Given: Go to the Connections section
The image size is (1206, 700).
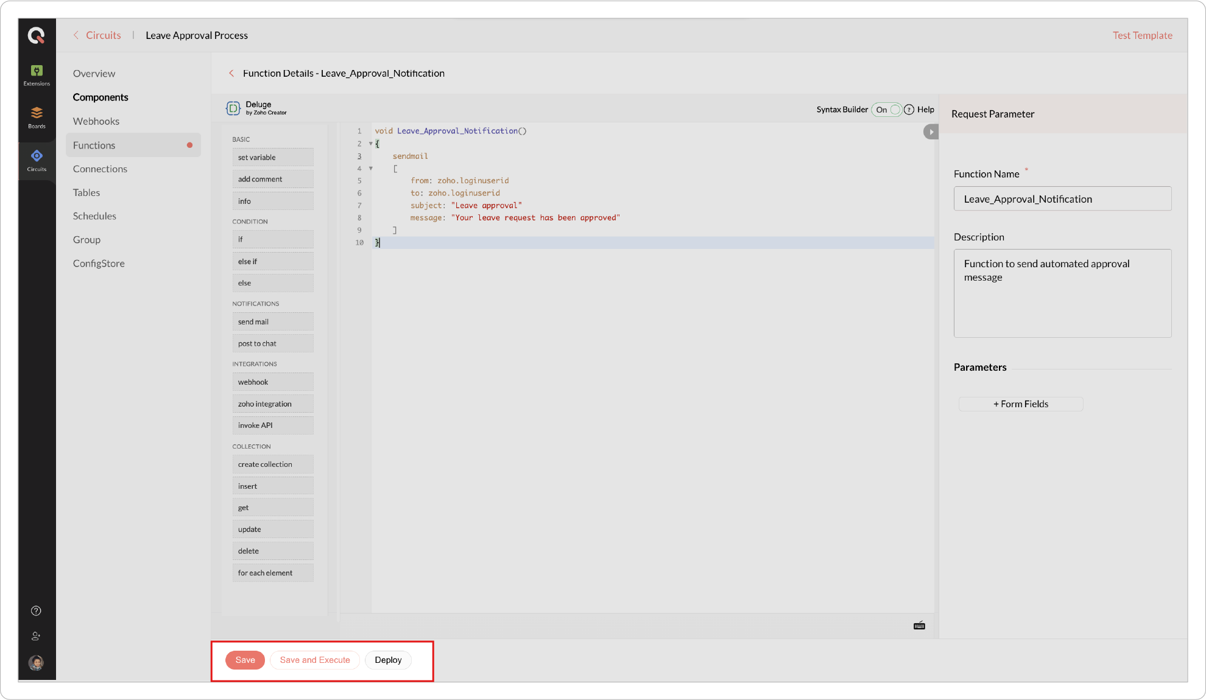Looking at the screenshot, I should (x=100, y=169).
